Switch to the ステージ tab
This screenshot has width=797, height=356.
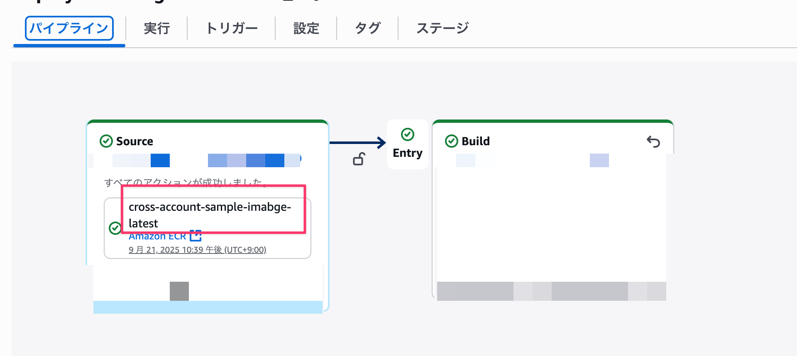click(x=442, y=28)
